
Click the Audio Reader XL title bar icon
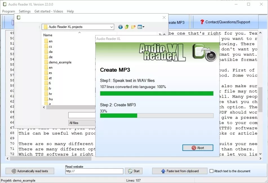4,4
